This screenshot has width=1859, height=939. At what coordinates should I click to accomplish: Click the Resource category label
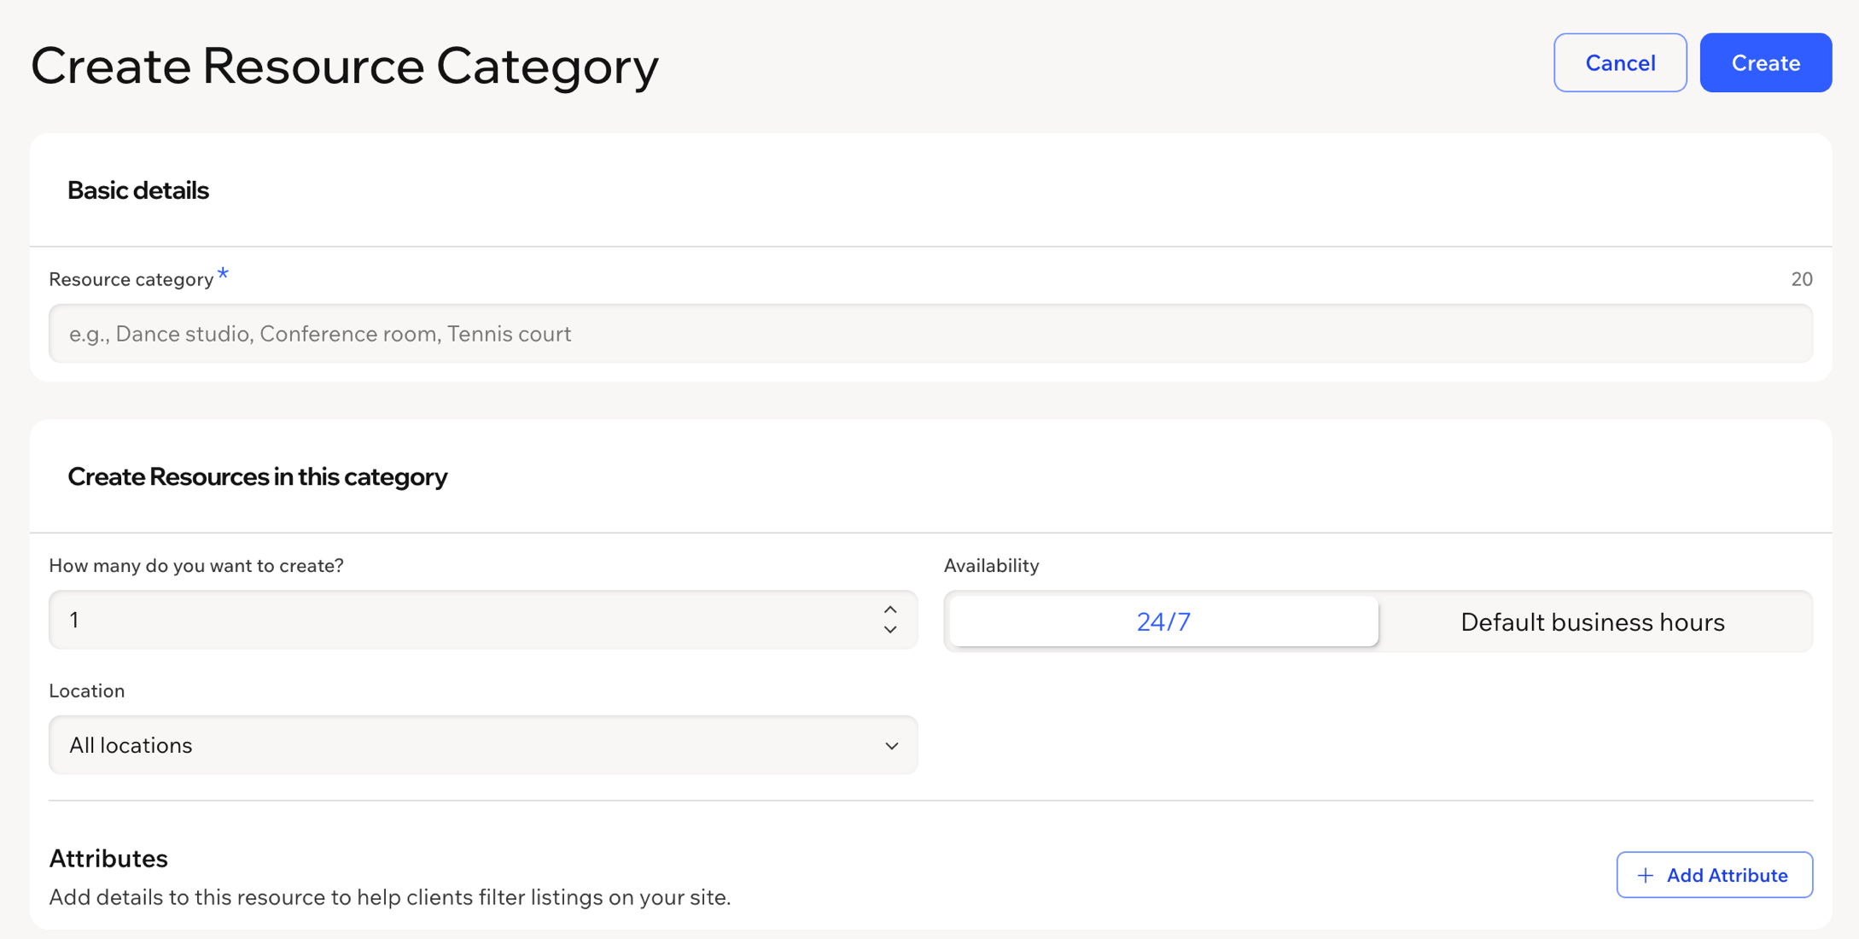(x=131, y=279)
